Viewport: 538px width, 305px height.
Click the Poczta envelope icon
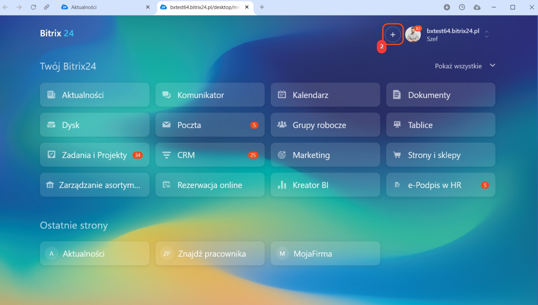pyautogui.click(x=166, y=125)
